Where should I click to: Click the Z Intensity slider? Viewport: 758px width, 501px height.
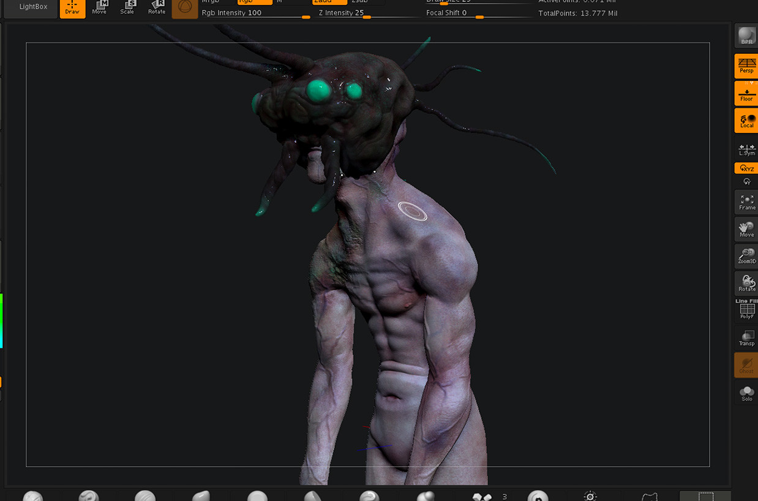point(369,13)
